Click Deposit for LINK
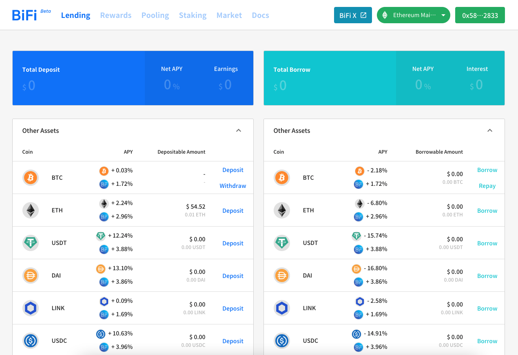The width and height of the screenshot is (518, 355). coord(233,309)
